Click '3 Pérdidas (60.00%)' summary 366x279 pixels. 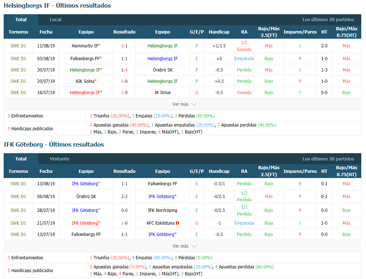click(194, 116)
